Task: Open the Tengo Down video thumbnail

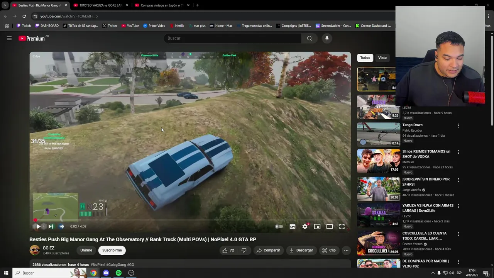Action: (x=379, y=134)
